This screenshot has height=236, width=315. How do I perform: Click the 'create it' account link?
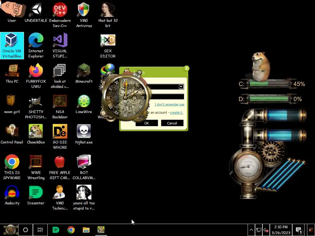pyautogui.click(x=176, y=112)
